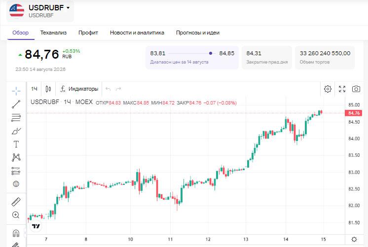Select the brush drawing tool
The image size is (368, 247).
[x=16, y=131]
